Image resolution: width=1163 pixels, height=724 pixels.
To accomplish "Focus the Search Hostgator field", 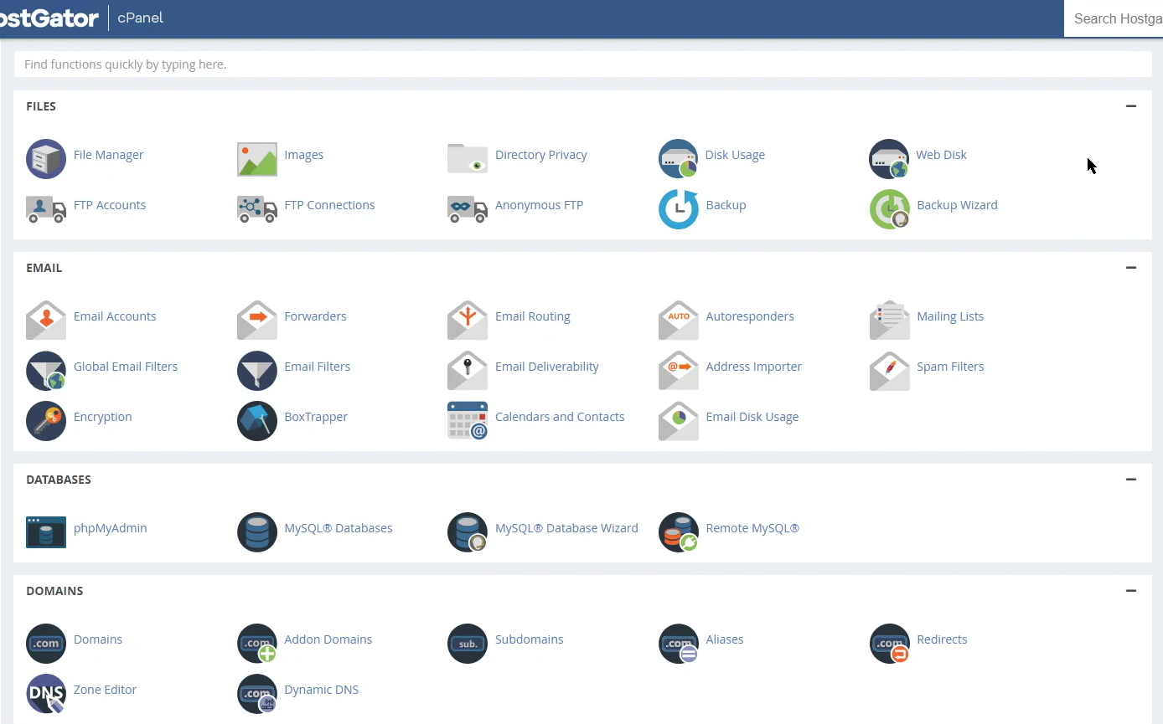I will [x=1114, y=18].
